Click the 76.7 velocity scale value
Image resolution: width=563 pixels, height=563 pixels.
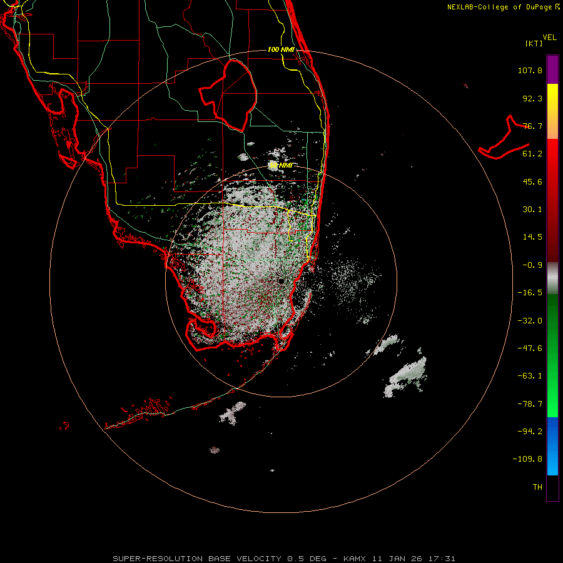click(x=532, y=126)
